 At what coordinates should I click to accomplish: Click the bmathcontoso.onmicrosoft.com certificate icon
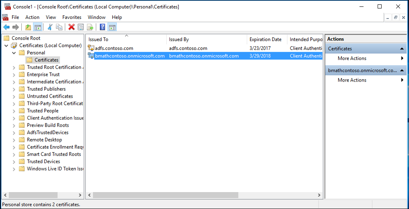click(x=91, y=56)
